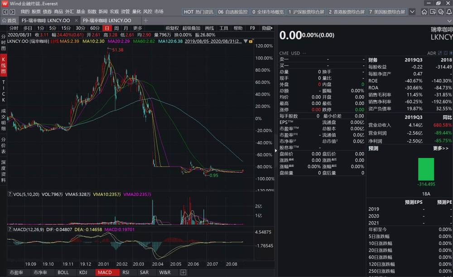Image resolution: width=453 pixels, height=277 pixels.
Task: Open the 股票 menu
Action: [x=36, y=12]
